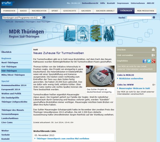160x142 pixels.
Task: Click the Goethe-Schiller statue thumbnail
Action: click(x=109, y=33)
